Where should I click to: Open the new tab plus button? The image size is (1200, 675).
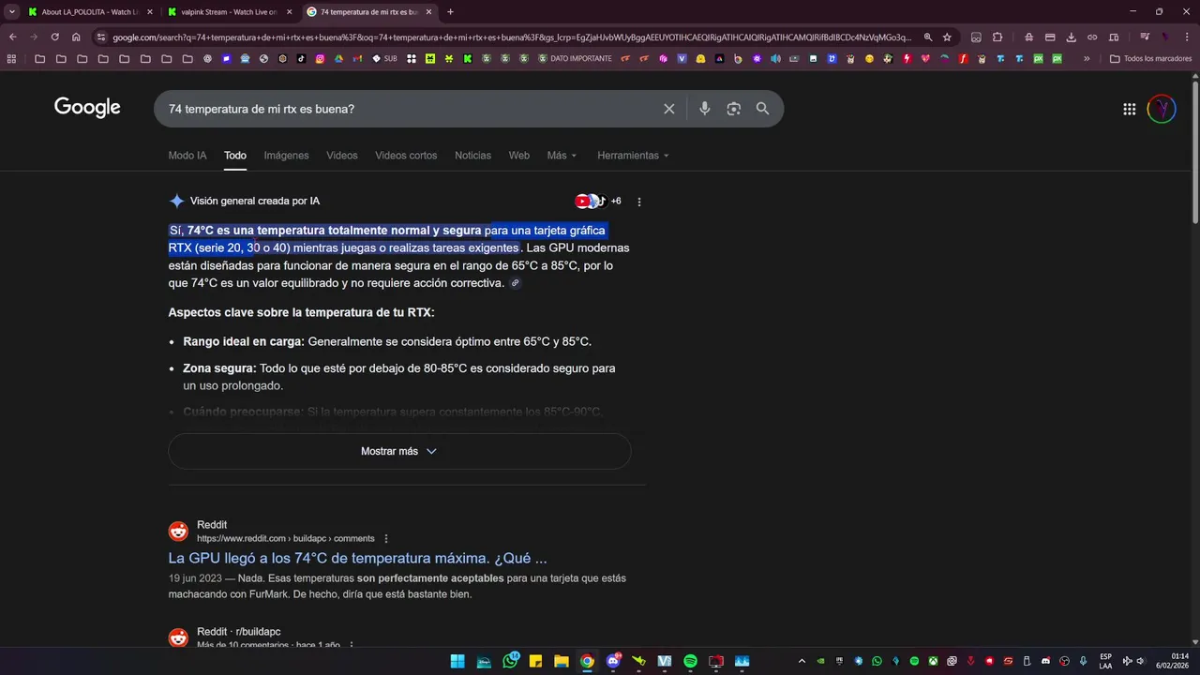(450, 12)
